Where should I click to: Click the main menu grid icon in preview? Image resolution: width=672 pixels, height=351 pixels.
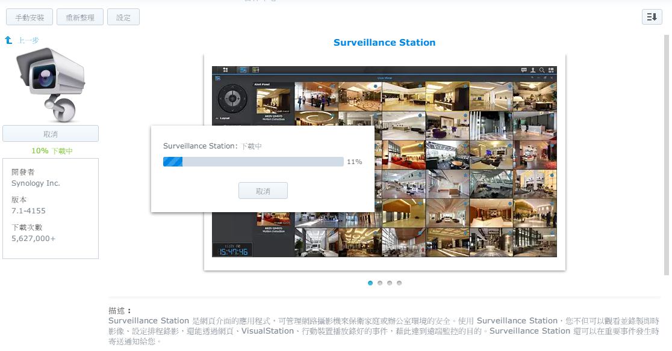[x=225, y=70]
